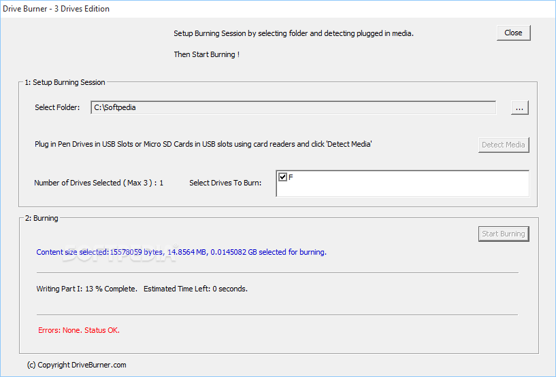This screenshot has height=377, width=556.
Task: Click the 'Writing Part I: 13 % Complete.' text
Action: pos(86,289)
